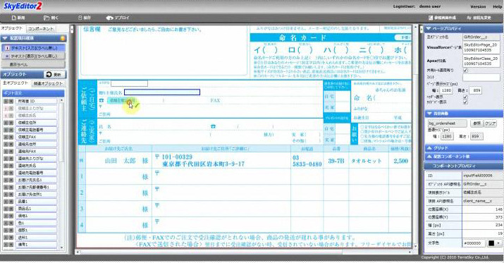Click the black font color swatch
504x263 pixels.
click(x=491, y=243)
